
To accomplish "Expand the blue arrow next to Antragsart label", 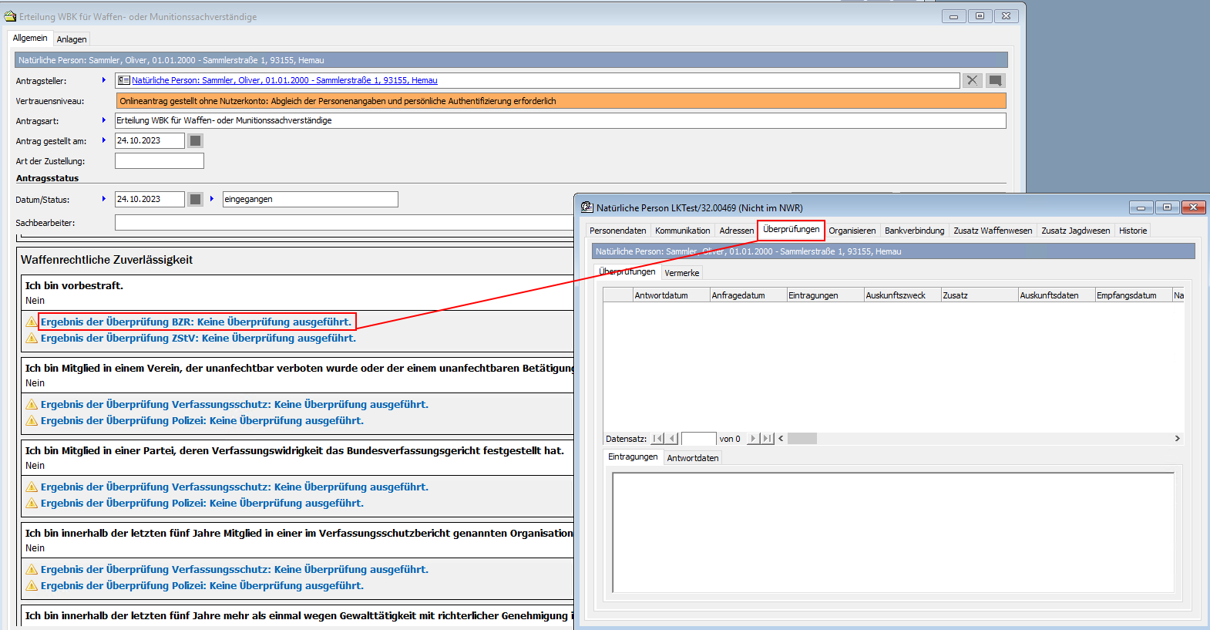I will pos(104,120).
